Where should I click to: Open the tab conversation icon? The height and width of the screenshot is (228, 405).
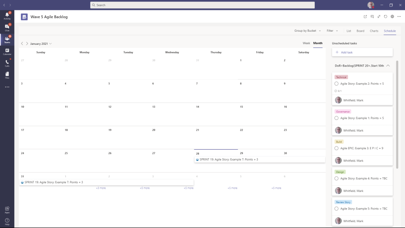coord(373,17)
